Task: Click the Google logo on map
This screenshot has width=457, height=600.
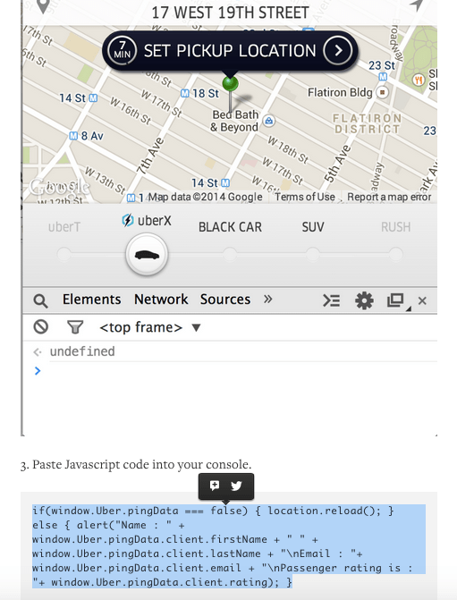Action: click(x=59, y=187)
